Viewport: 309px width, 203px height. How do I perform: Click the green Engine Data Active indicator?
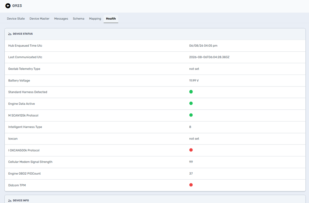pos(191,103)
